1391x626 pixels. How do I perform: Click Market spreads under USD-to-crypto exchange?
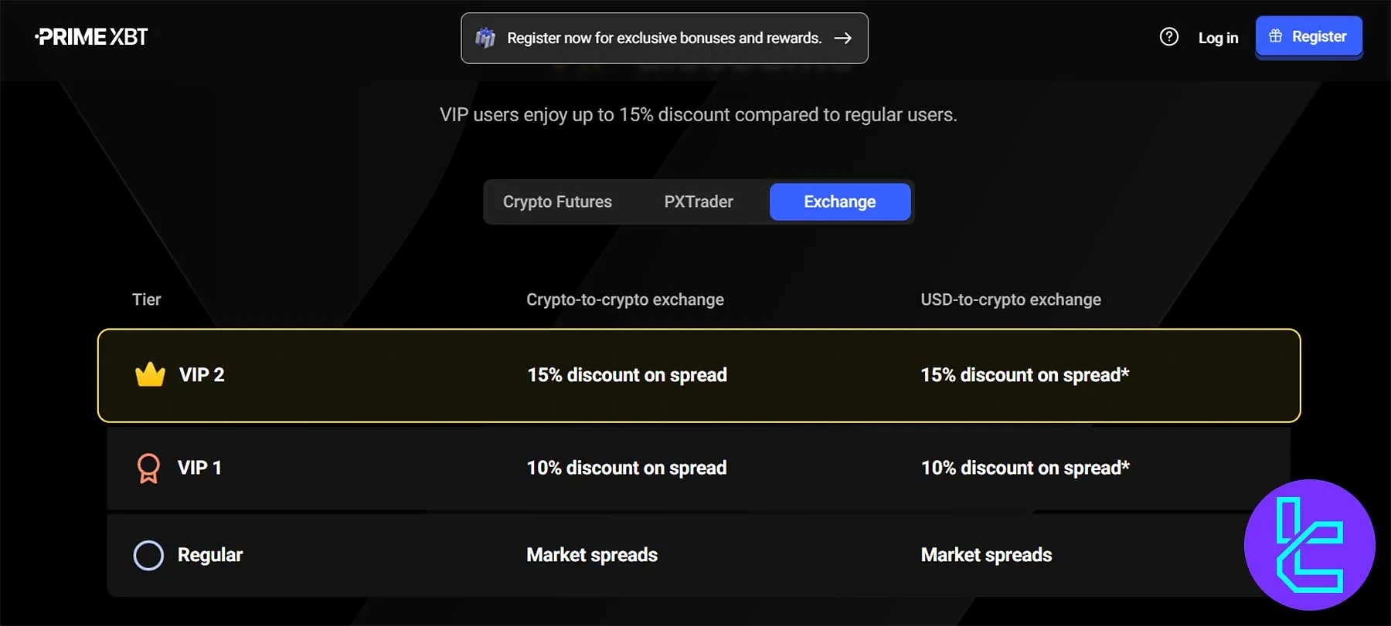click(986, 554)
